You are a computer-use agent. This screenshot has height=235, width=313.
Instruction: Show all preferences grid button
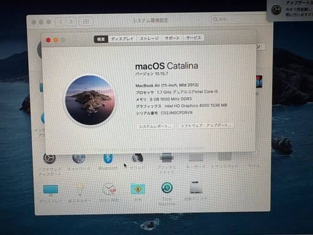click(86, 21)
